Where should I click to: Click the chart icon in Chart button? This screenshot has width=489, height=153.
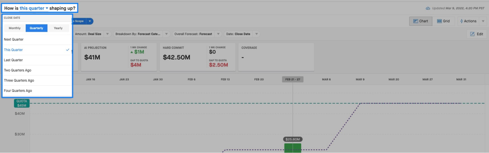[416, 21]
